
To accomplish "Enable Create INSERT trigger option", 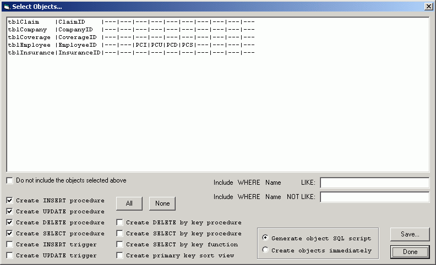I will [10, 245].
